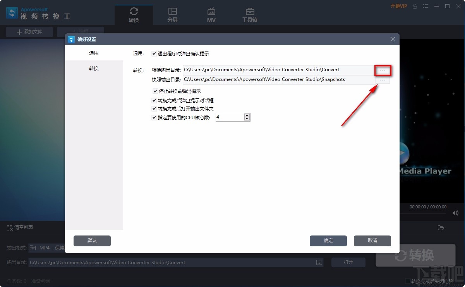This screenshot has width=465, height=287.
Task: Click the folder icon inside the 输出目录 field
Action: 319,262
